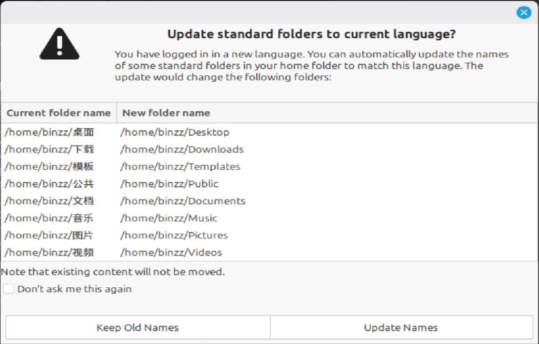The image size is (539, 344).
Task: Click the warning triangle icon
Action: 59,44
